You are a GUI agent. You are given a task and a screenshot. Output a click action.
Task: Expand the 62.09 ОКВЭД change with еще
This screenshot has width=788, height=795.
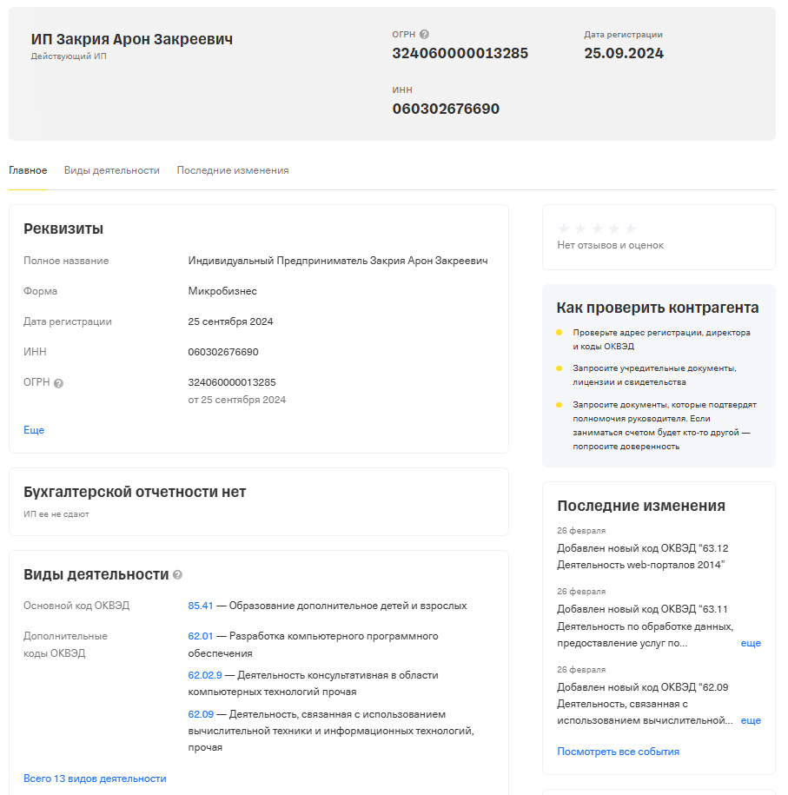(751, 720)
